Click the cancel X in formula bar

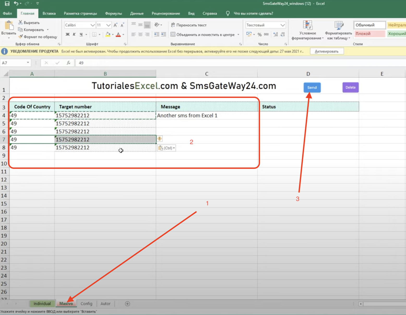[x=46, y=63]
